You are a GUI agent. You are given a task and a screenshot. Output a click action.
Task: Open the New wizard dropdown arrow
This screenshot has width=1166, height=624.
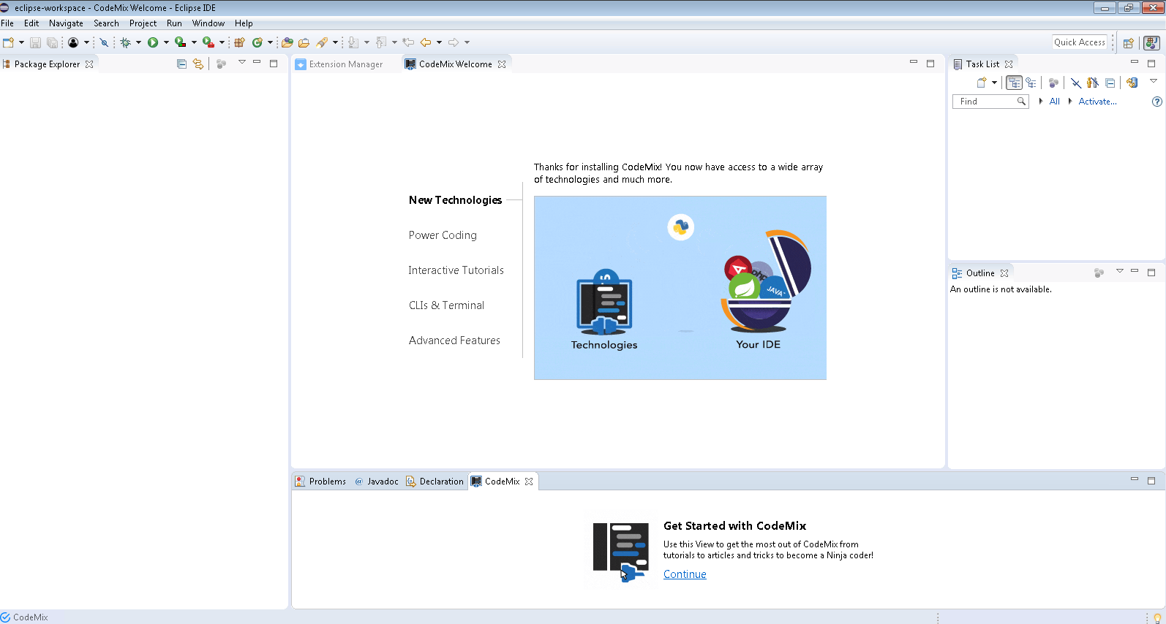click(x=21, y=42)
